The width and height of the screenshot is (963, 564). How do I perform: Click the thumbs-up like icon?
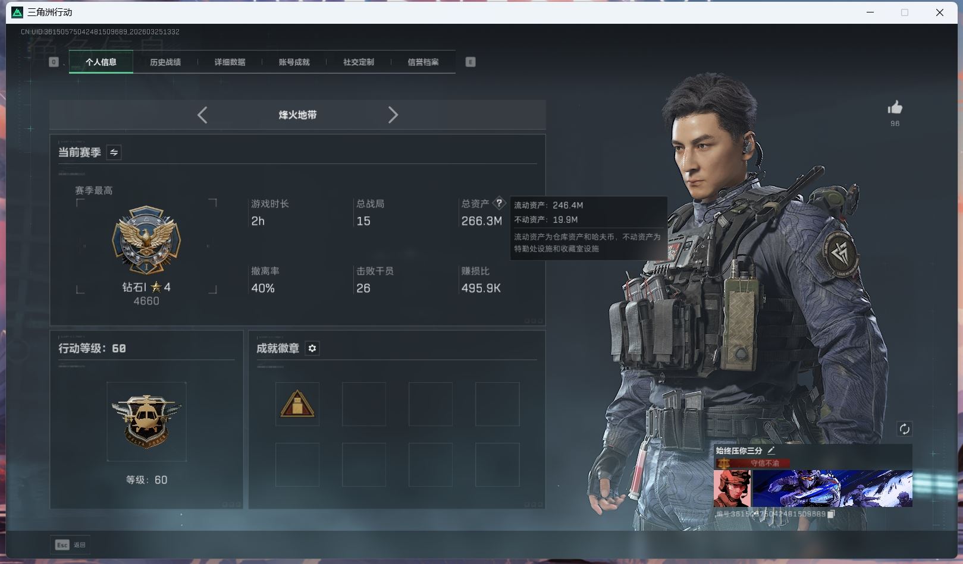pyautogui.click(x=895, y=108)
